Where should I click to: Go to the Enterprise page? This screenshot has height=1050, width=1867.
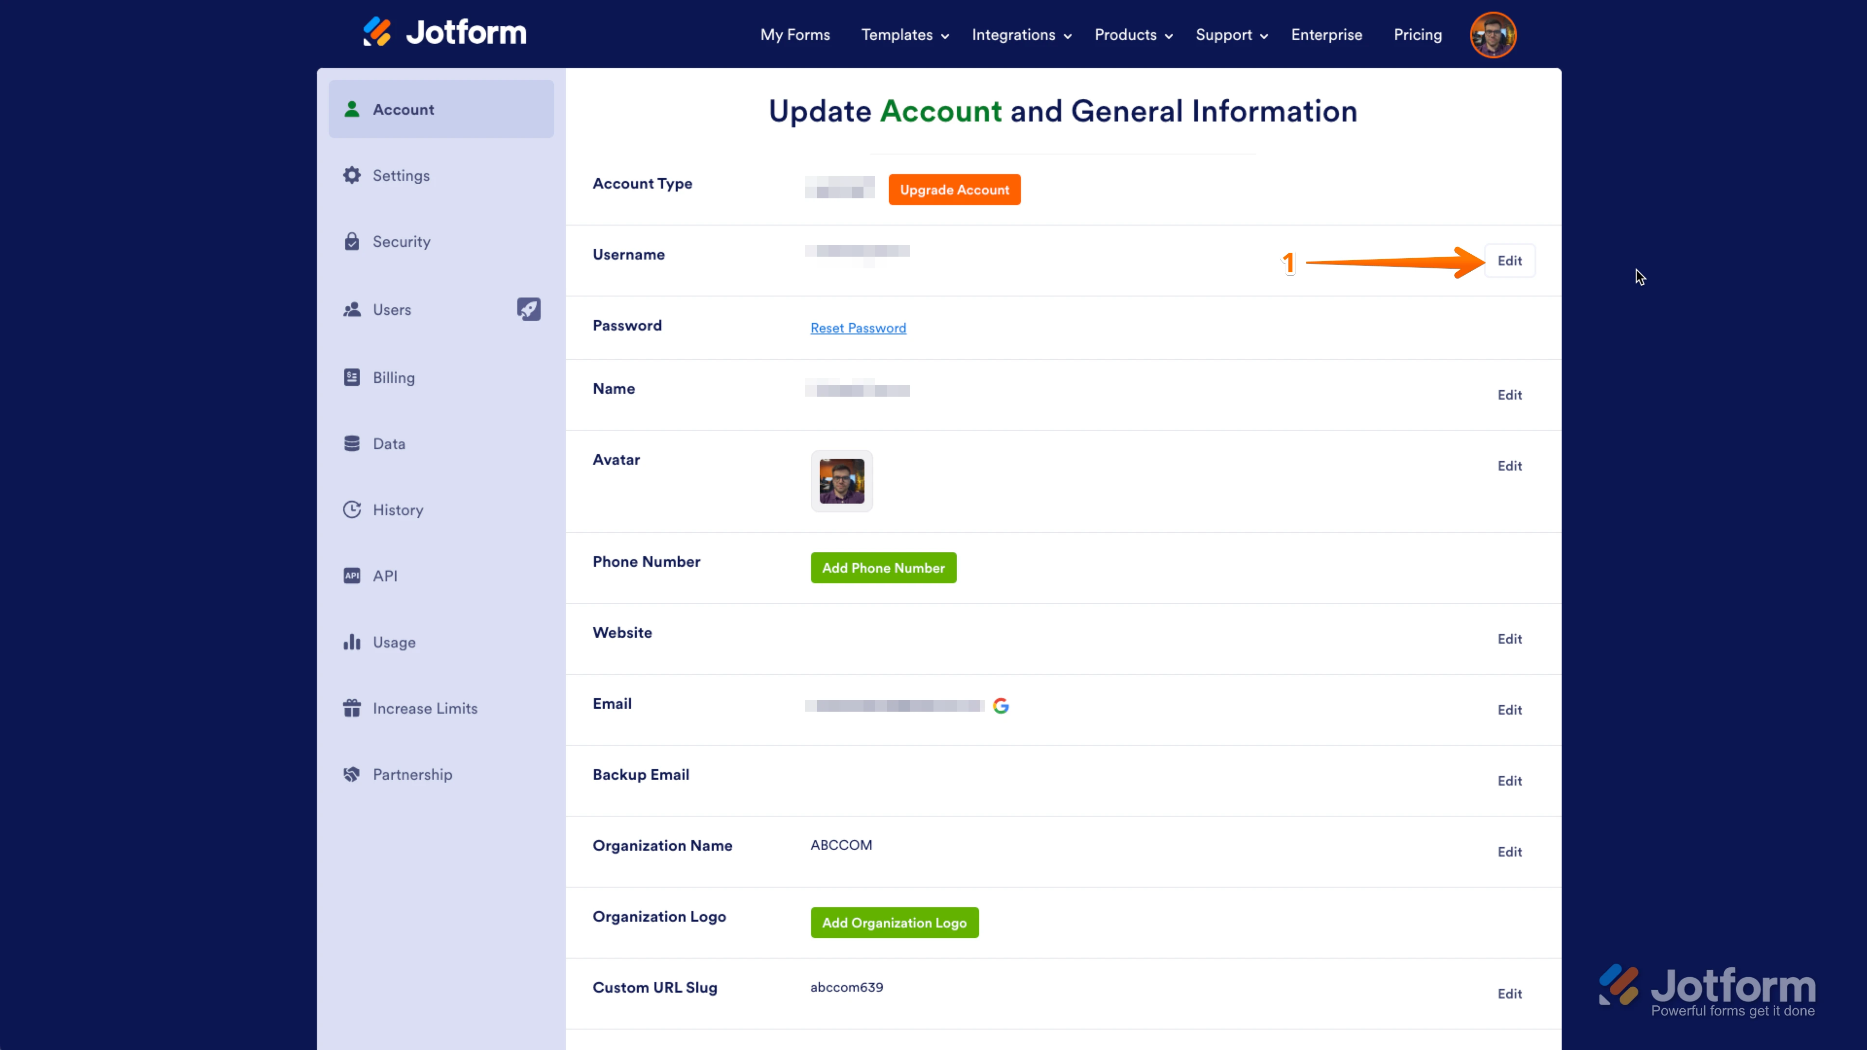1326,35
